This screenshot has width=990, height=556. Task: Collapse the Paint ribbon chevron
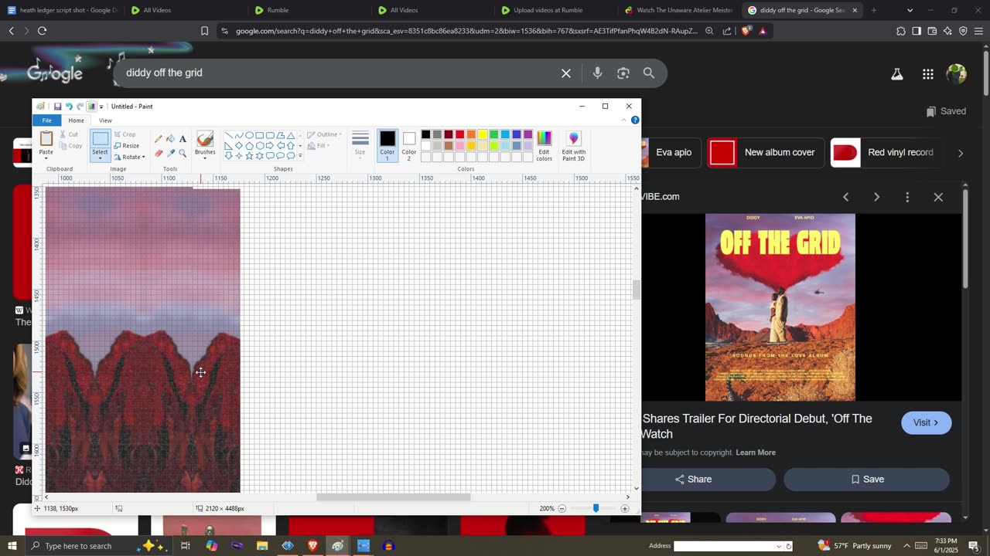tap(623, 120)
